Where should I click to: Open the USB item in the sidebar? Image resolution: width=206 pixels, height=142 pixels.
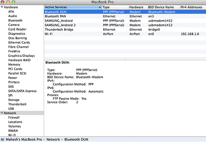tap(12, 108)
